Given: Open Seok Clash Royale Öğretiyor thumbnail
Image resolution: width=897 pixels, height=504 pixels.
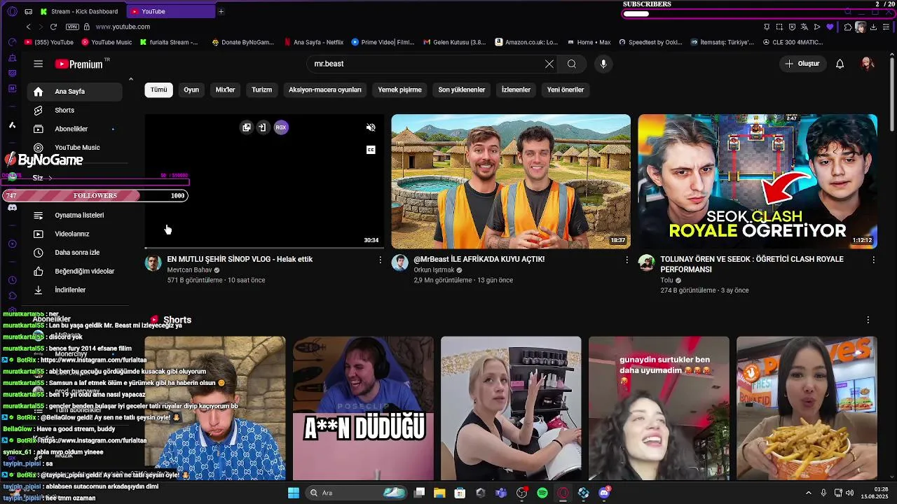Looking at the screenshot, I should coord(758,181).
